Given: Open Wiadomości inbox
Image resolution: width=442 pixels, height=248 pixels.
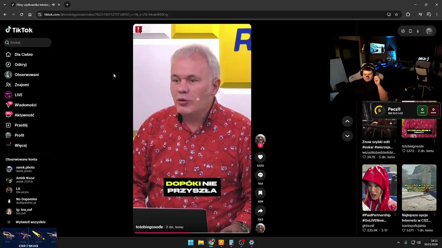Looking at the screenshot, I should [x=25, y=105].
